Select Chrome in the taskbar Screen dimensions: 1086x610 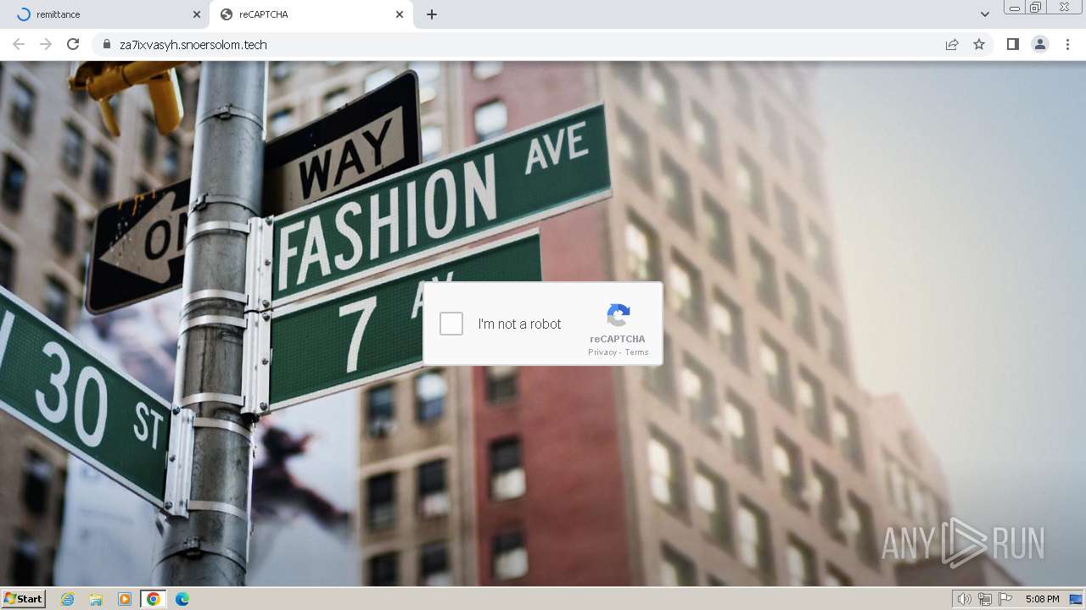click(153, 599)
